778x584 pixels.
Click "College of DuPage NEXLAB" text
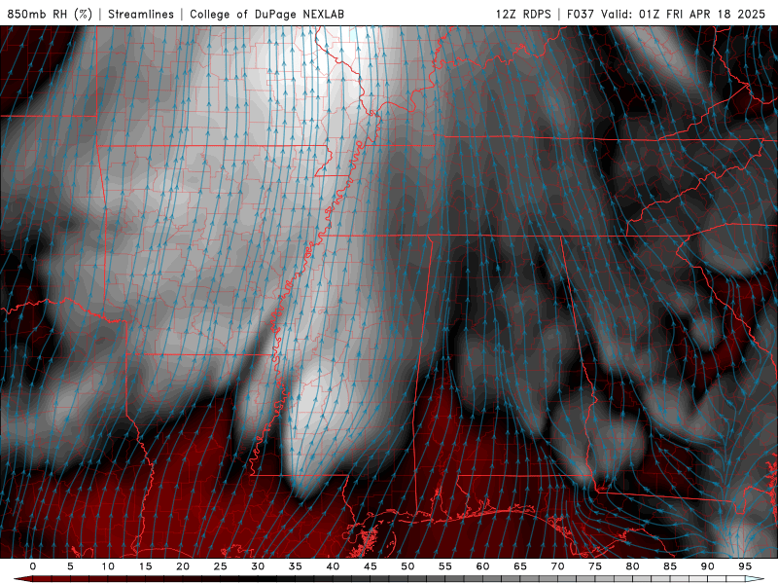pos(266,14)
